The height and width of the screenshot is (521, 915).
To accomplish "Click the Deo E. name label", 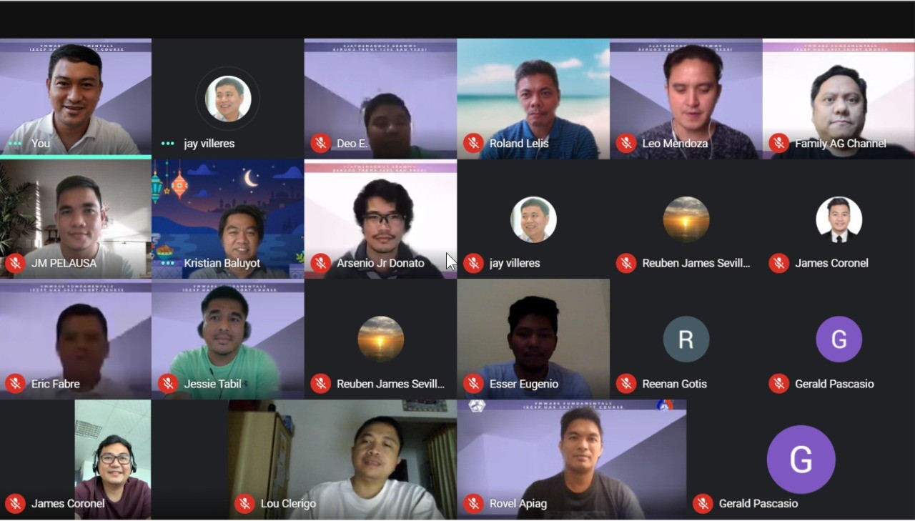I will [352, 144].
